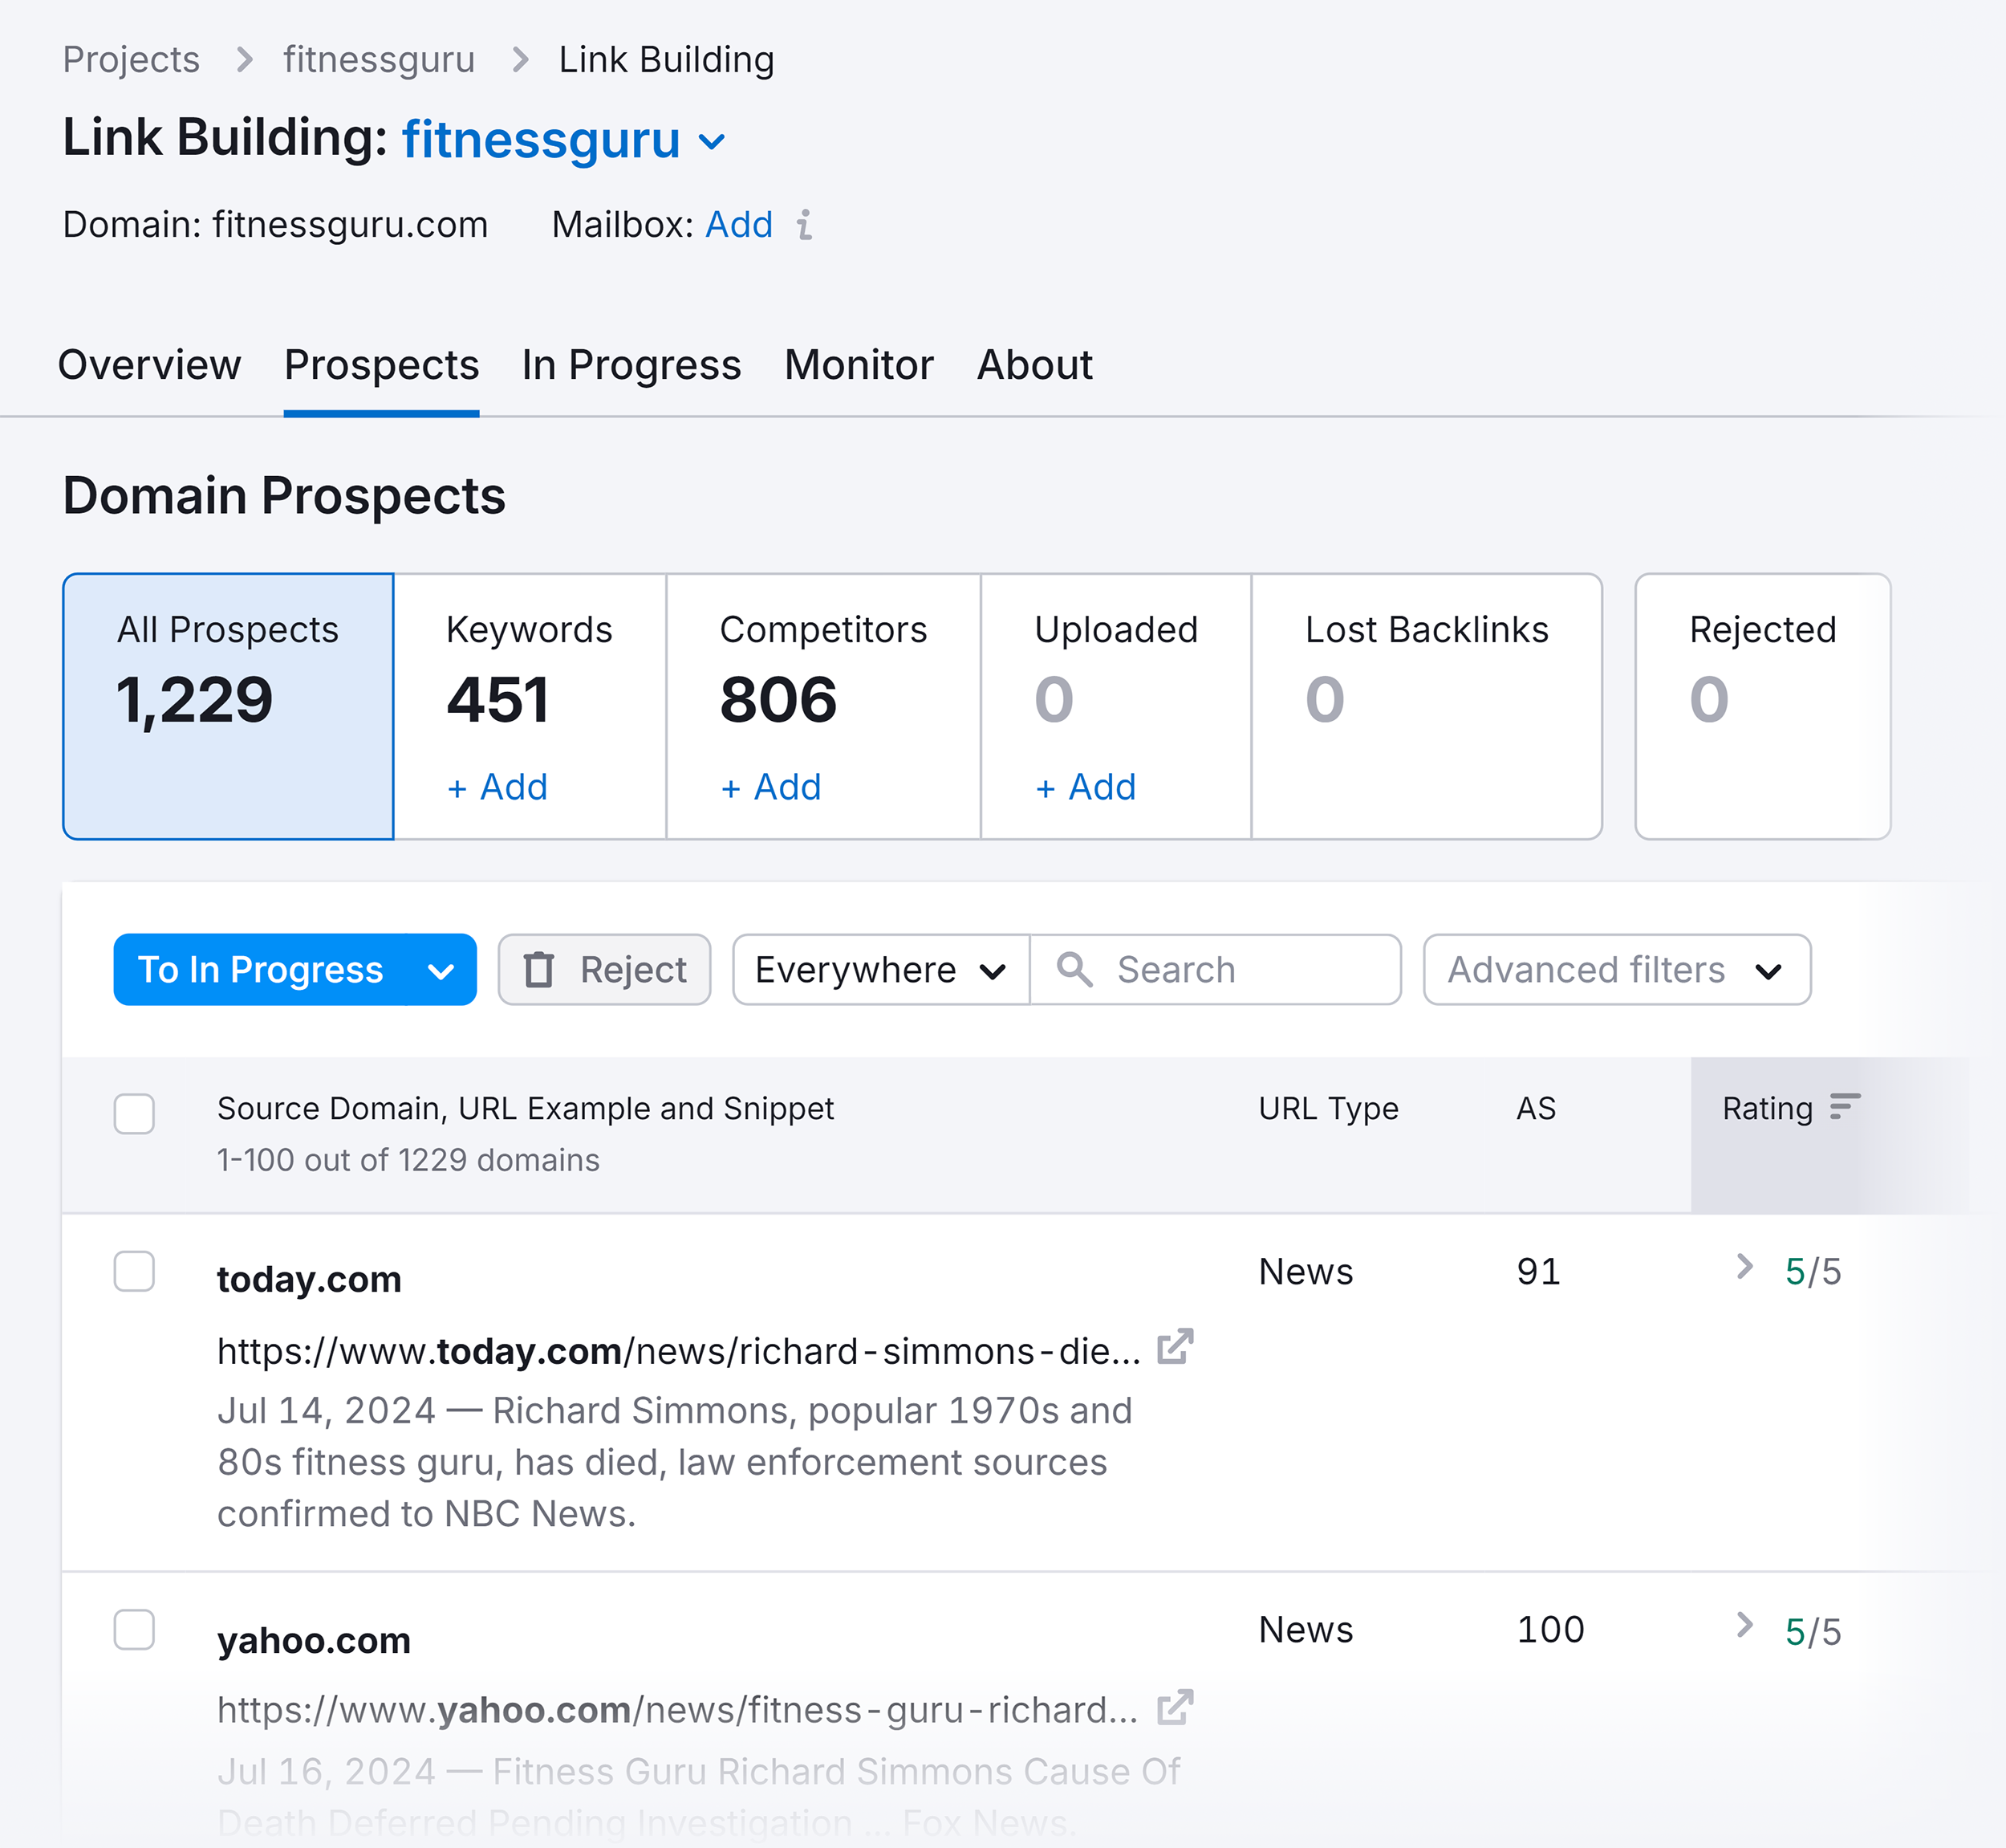Click the breadcrumb arrow after Projects
Screen dimensions: 2006x1848
point(243,60)
